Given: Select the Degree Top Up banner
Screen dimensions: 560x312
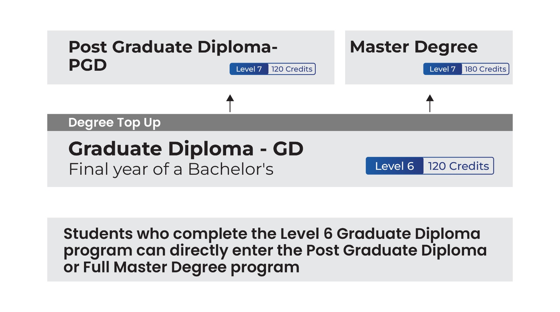Looking at the screenshot, I should [x=114, y=123].
